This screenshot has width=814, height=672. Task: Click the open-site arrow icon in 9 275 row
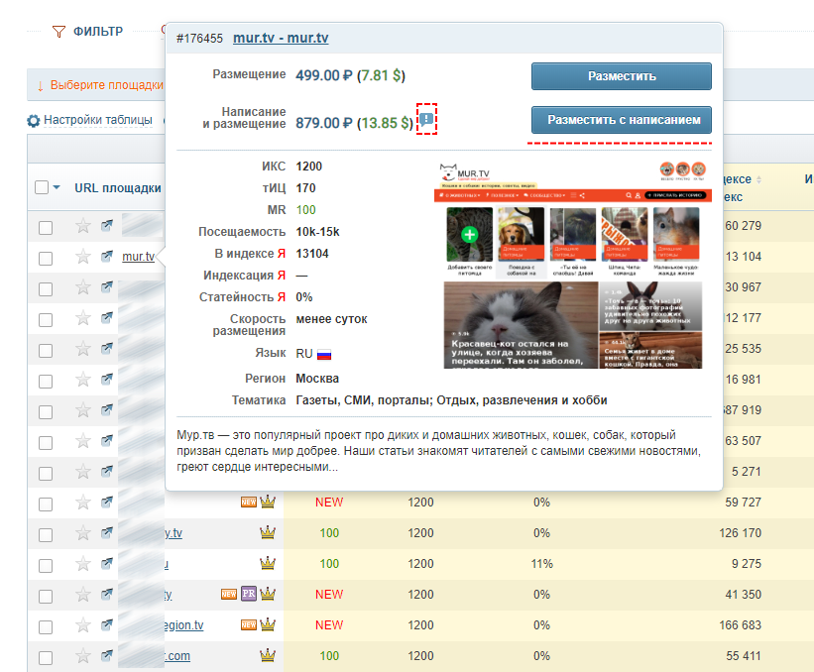pyautogui.click(x=107, y=563)
